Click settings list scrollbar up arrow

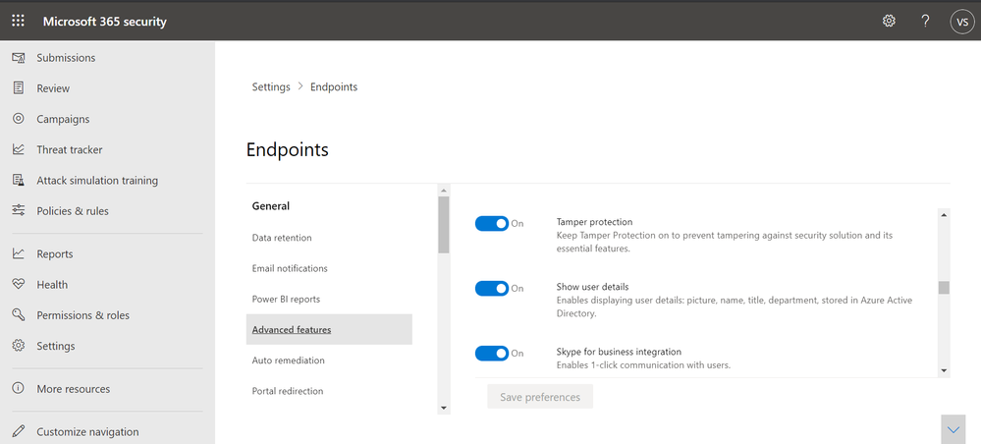pos(444,190)
